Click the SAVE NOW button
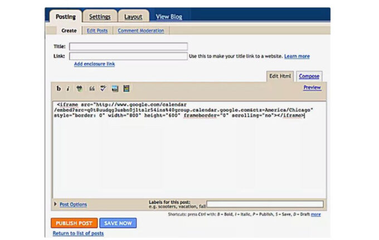This screenshot has height=240, width=379. click(x=118, y=223)
